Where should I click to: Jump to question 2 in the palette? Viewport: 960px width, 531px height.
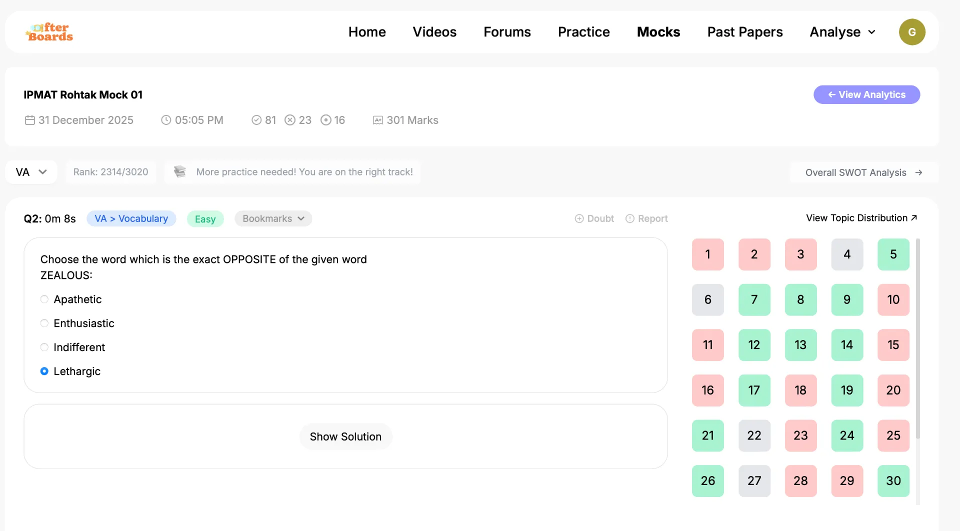[754, 254]
